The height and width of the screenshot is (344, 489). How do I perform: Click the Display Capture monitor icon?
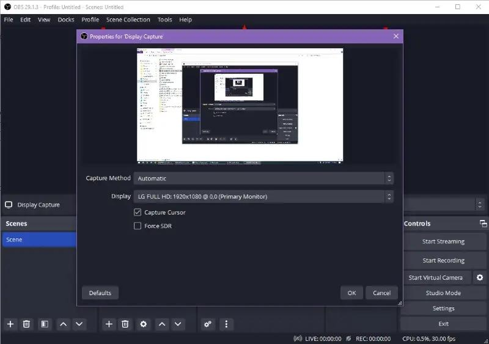[9, 205]
